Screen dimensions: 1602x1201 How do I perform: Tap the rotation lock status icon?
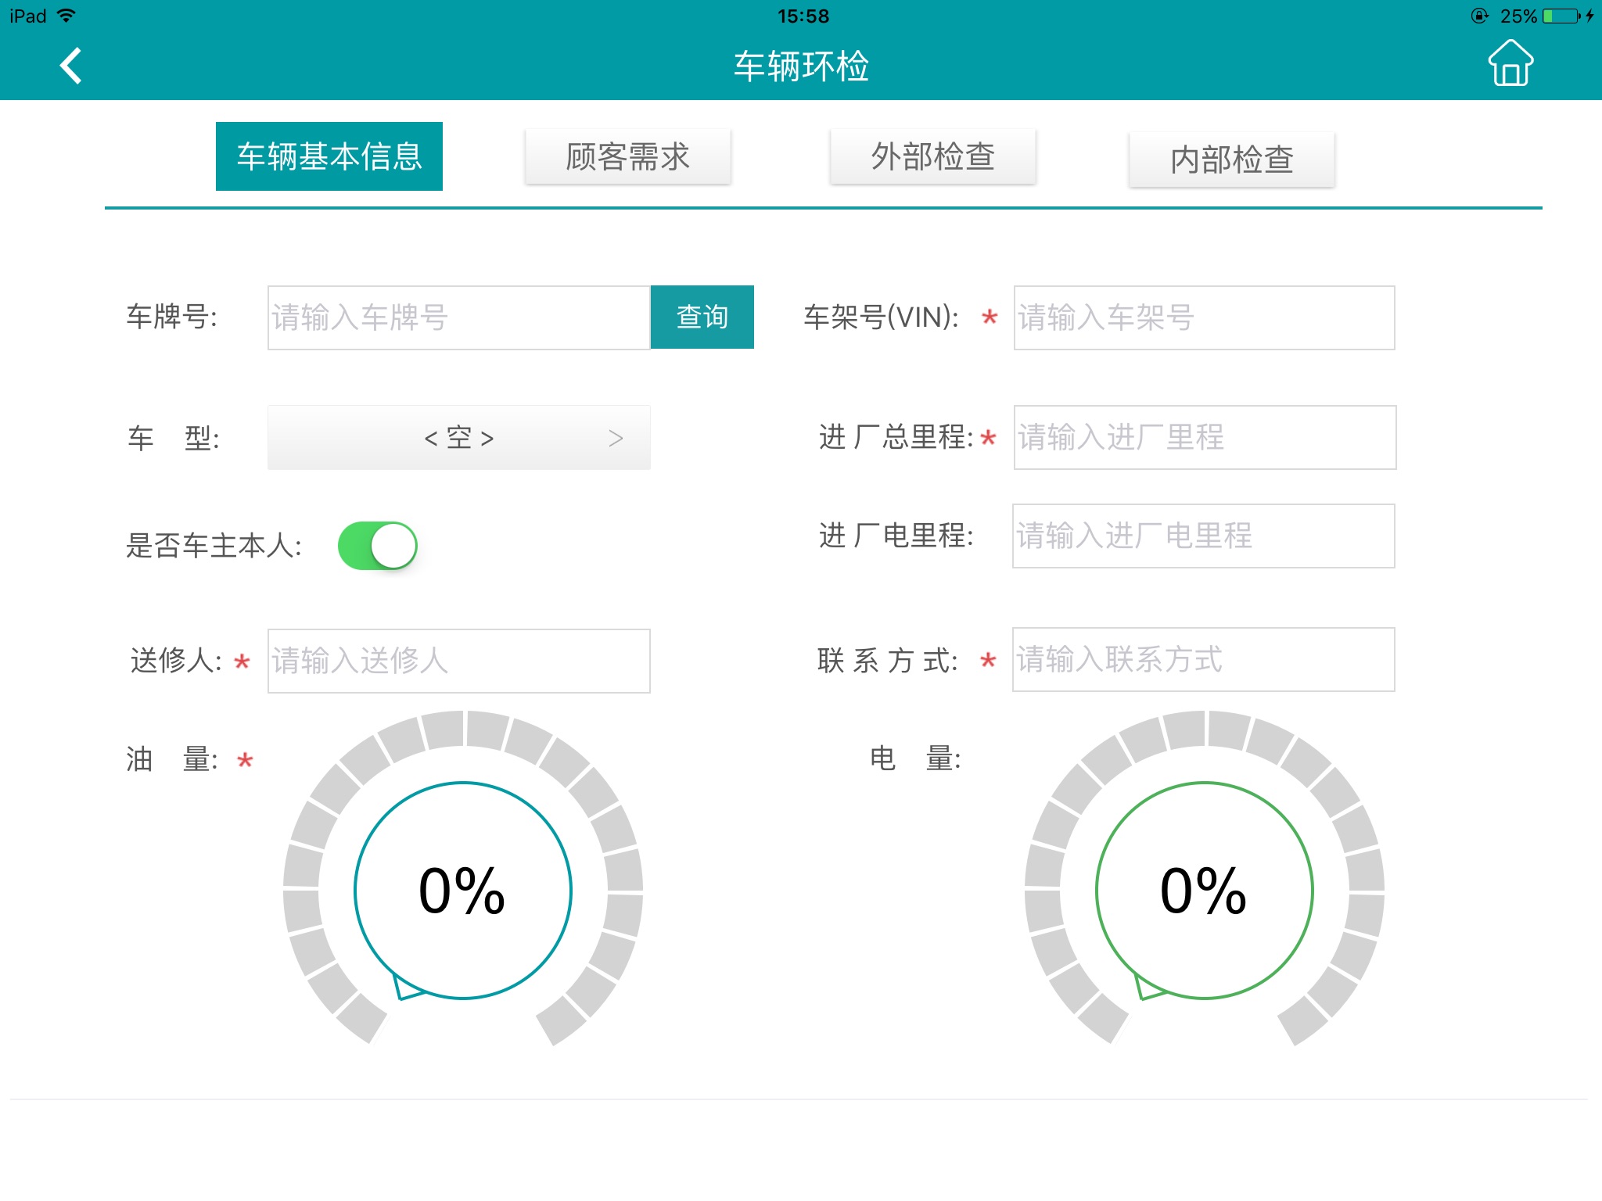point(1479,16)
